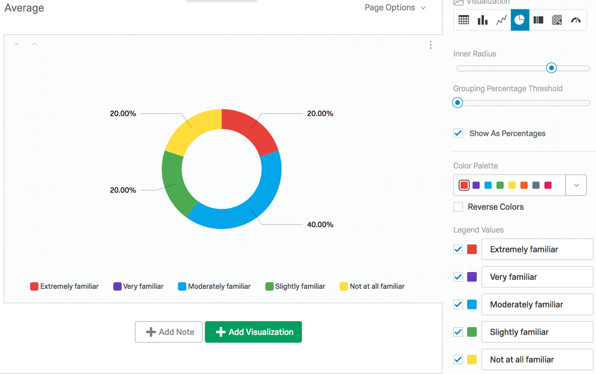Move visualization down with chevron arrow

click(17, 44)
